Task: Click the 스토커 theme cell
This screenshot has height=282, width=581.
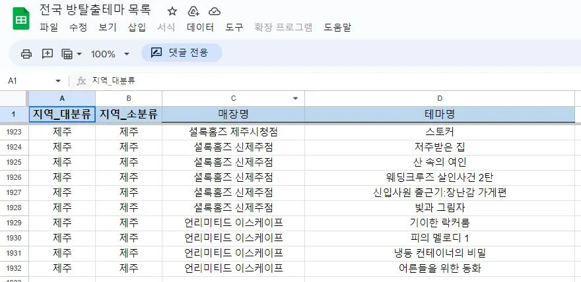Action: 440,132
